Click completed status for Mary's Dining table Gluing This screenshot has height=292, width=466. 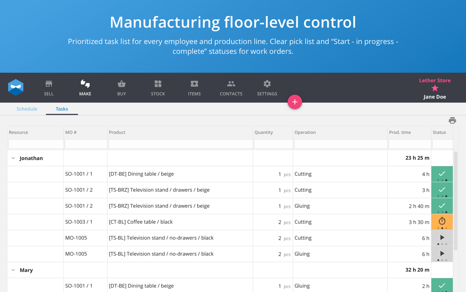(x=442, y=285)
